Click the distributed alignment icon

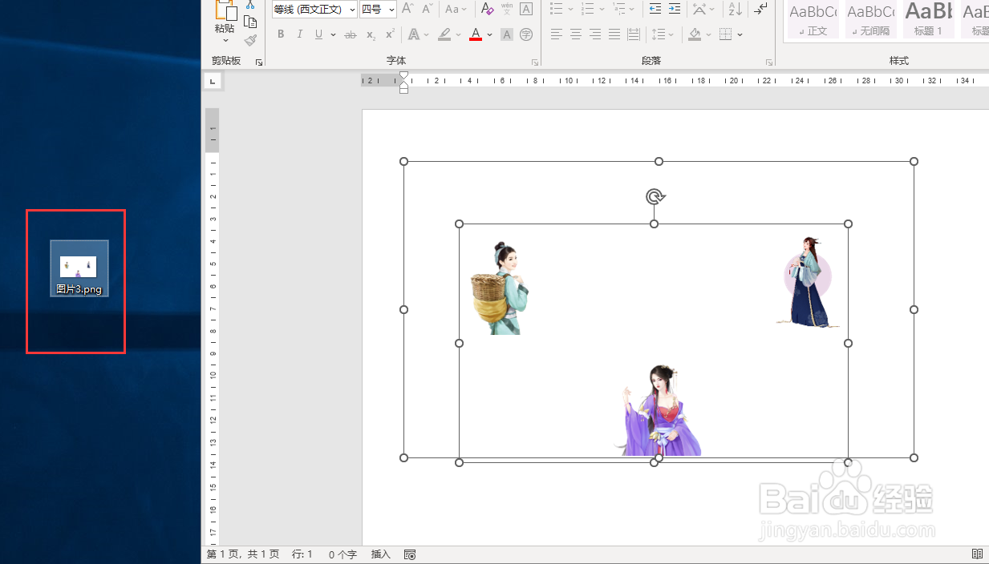coord(634,34)
